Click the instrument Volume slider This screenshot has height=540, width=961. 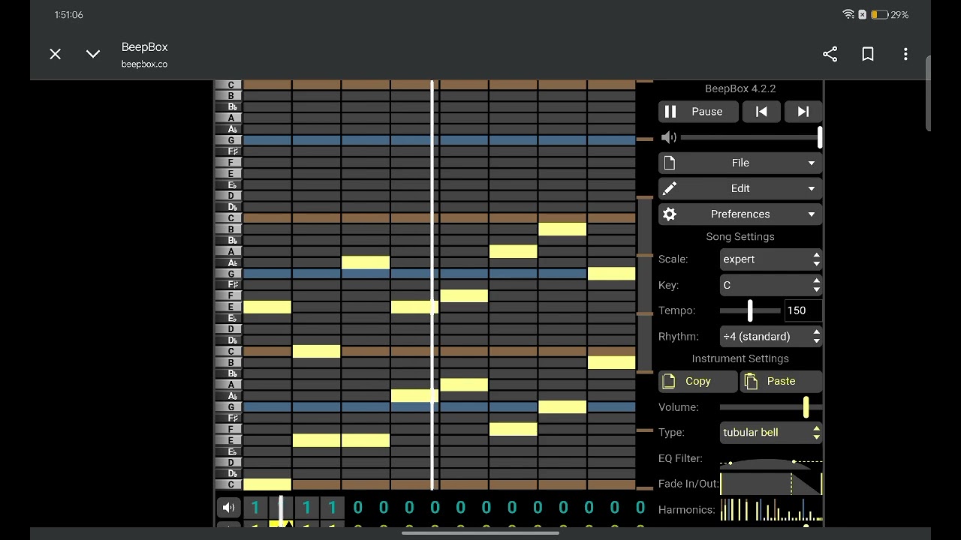pyautogui.click(x=770, y=407)
